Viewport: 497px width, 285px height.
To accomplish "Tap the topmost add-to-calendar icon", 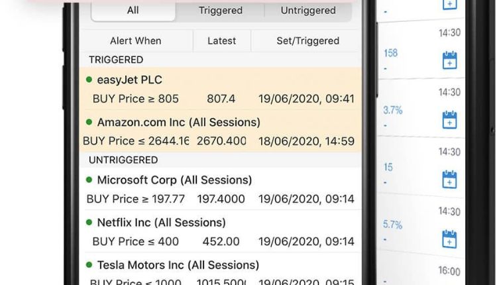I will (x=449, y=5).
